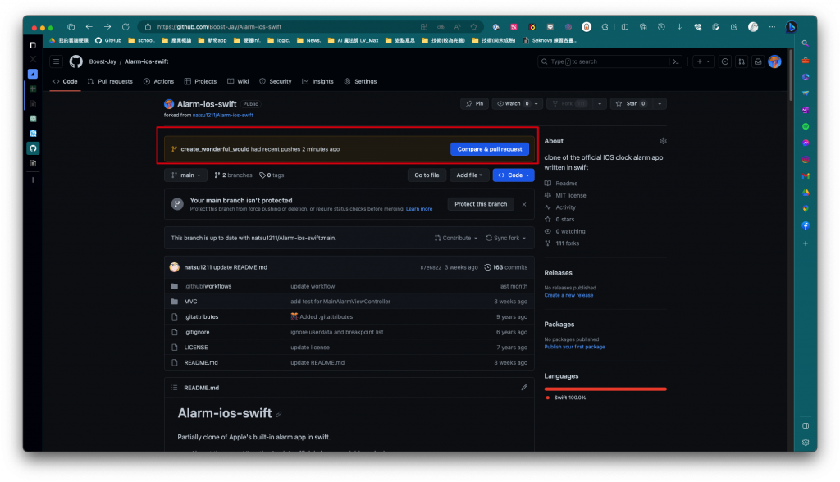Open the Security tab
The image size is (840, 482).
pyautogui.click(x=276, y=81)
